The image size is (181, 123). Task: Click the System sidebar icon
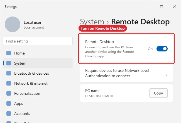tap(9, 63)
